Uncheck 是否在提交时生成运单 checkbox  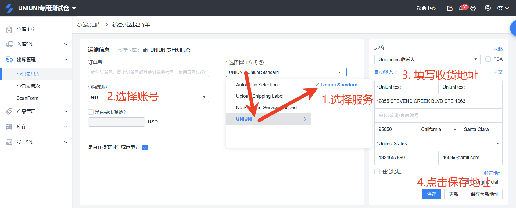(145, 147)
